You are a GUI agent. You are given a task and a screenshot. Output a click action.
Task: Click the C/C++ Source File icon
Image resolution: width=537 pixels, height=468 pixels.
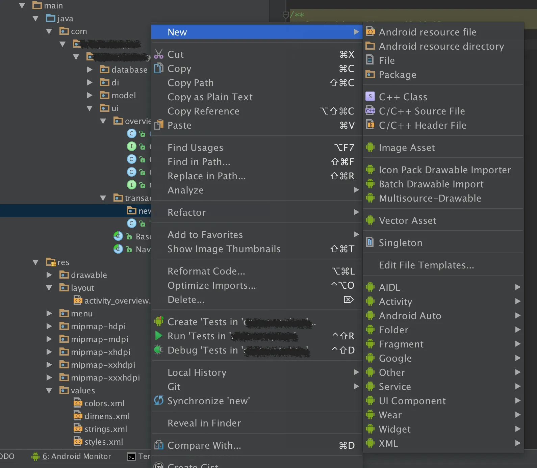[x=370, y=111]
